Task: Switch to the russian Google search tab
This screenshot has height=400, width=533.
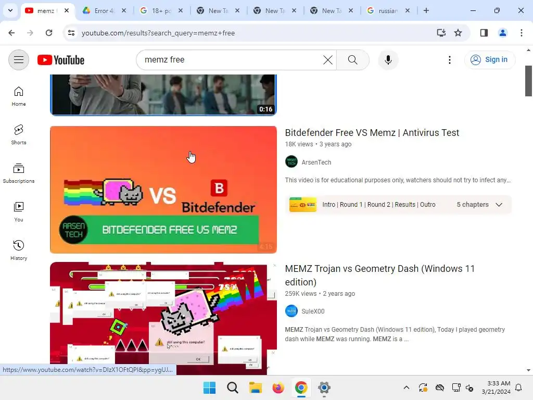Action: click(x=388, y=10)
